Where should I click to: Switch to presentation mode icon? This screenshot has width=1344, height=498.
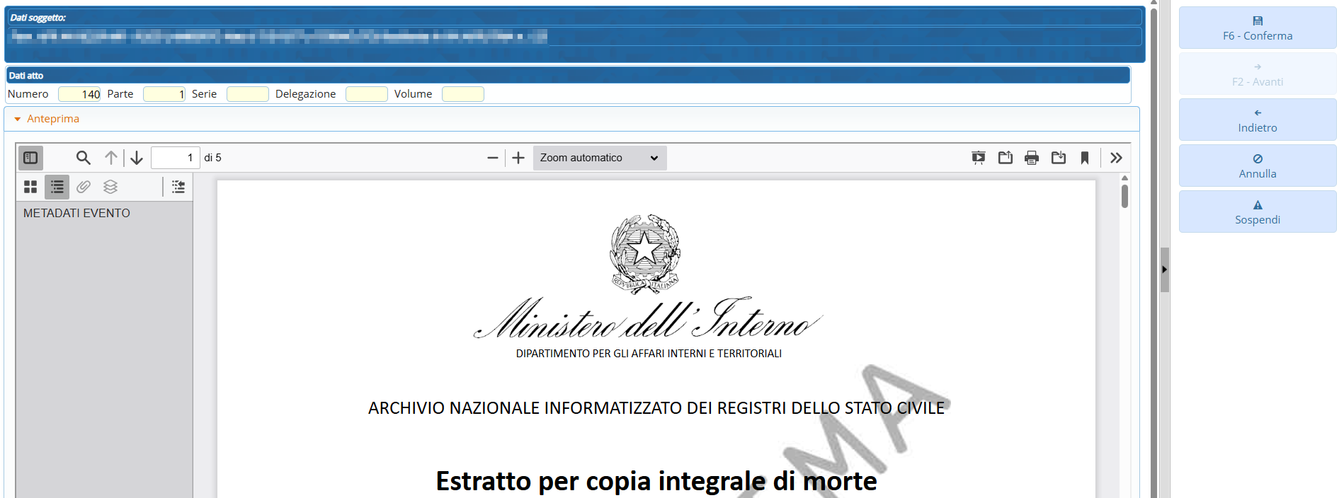click(979, 158)
